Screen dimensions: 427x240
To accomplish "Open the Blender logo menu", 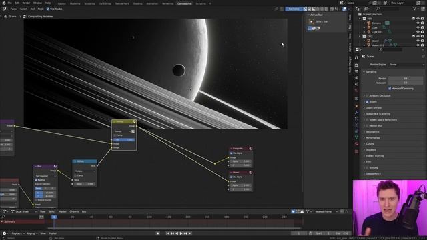I will pyautogui.click(x=4, y=3).
